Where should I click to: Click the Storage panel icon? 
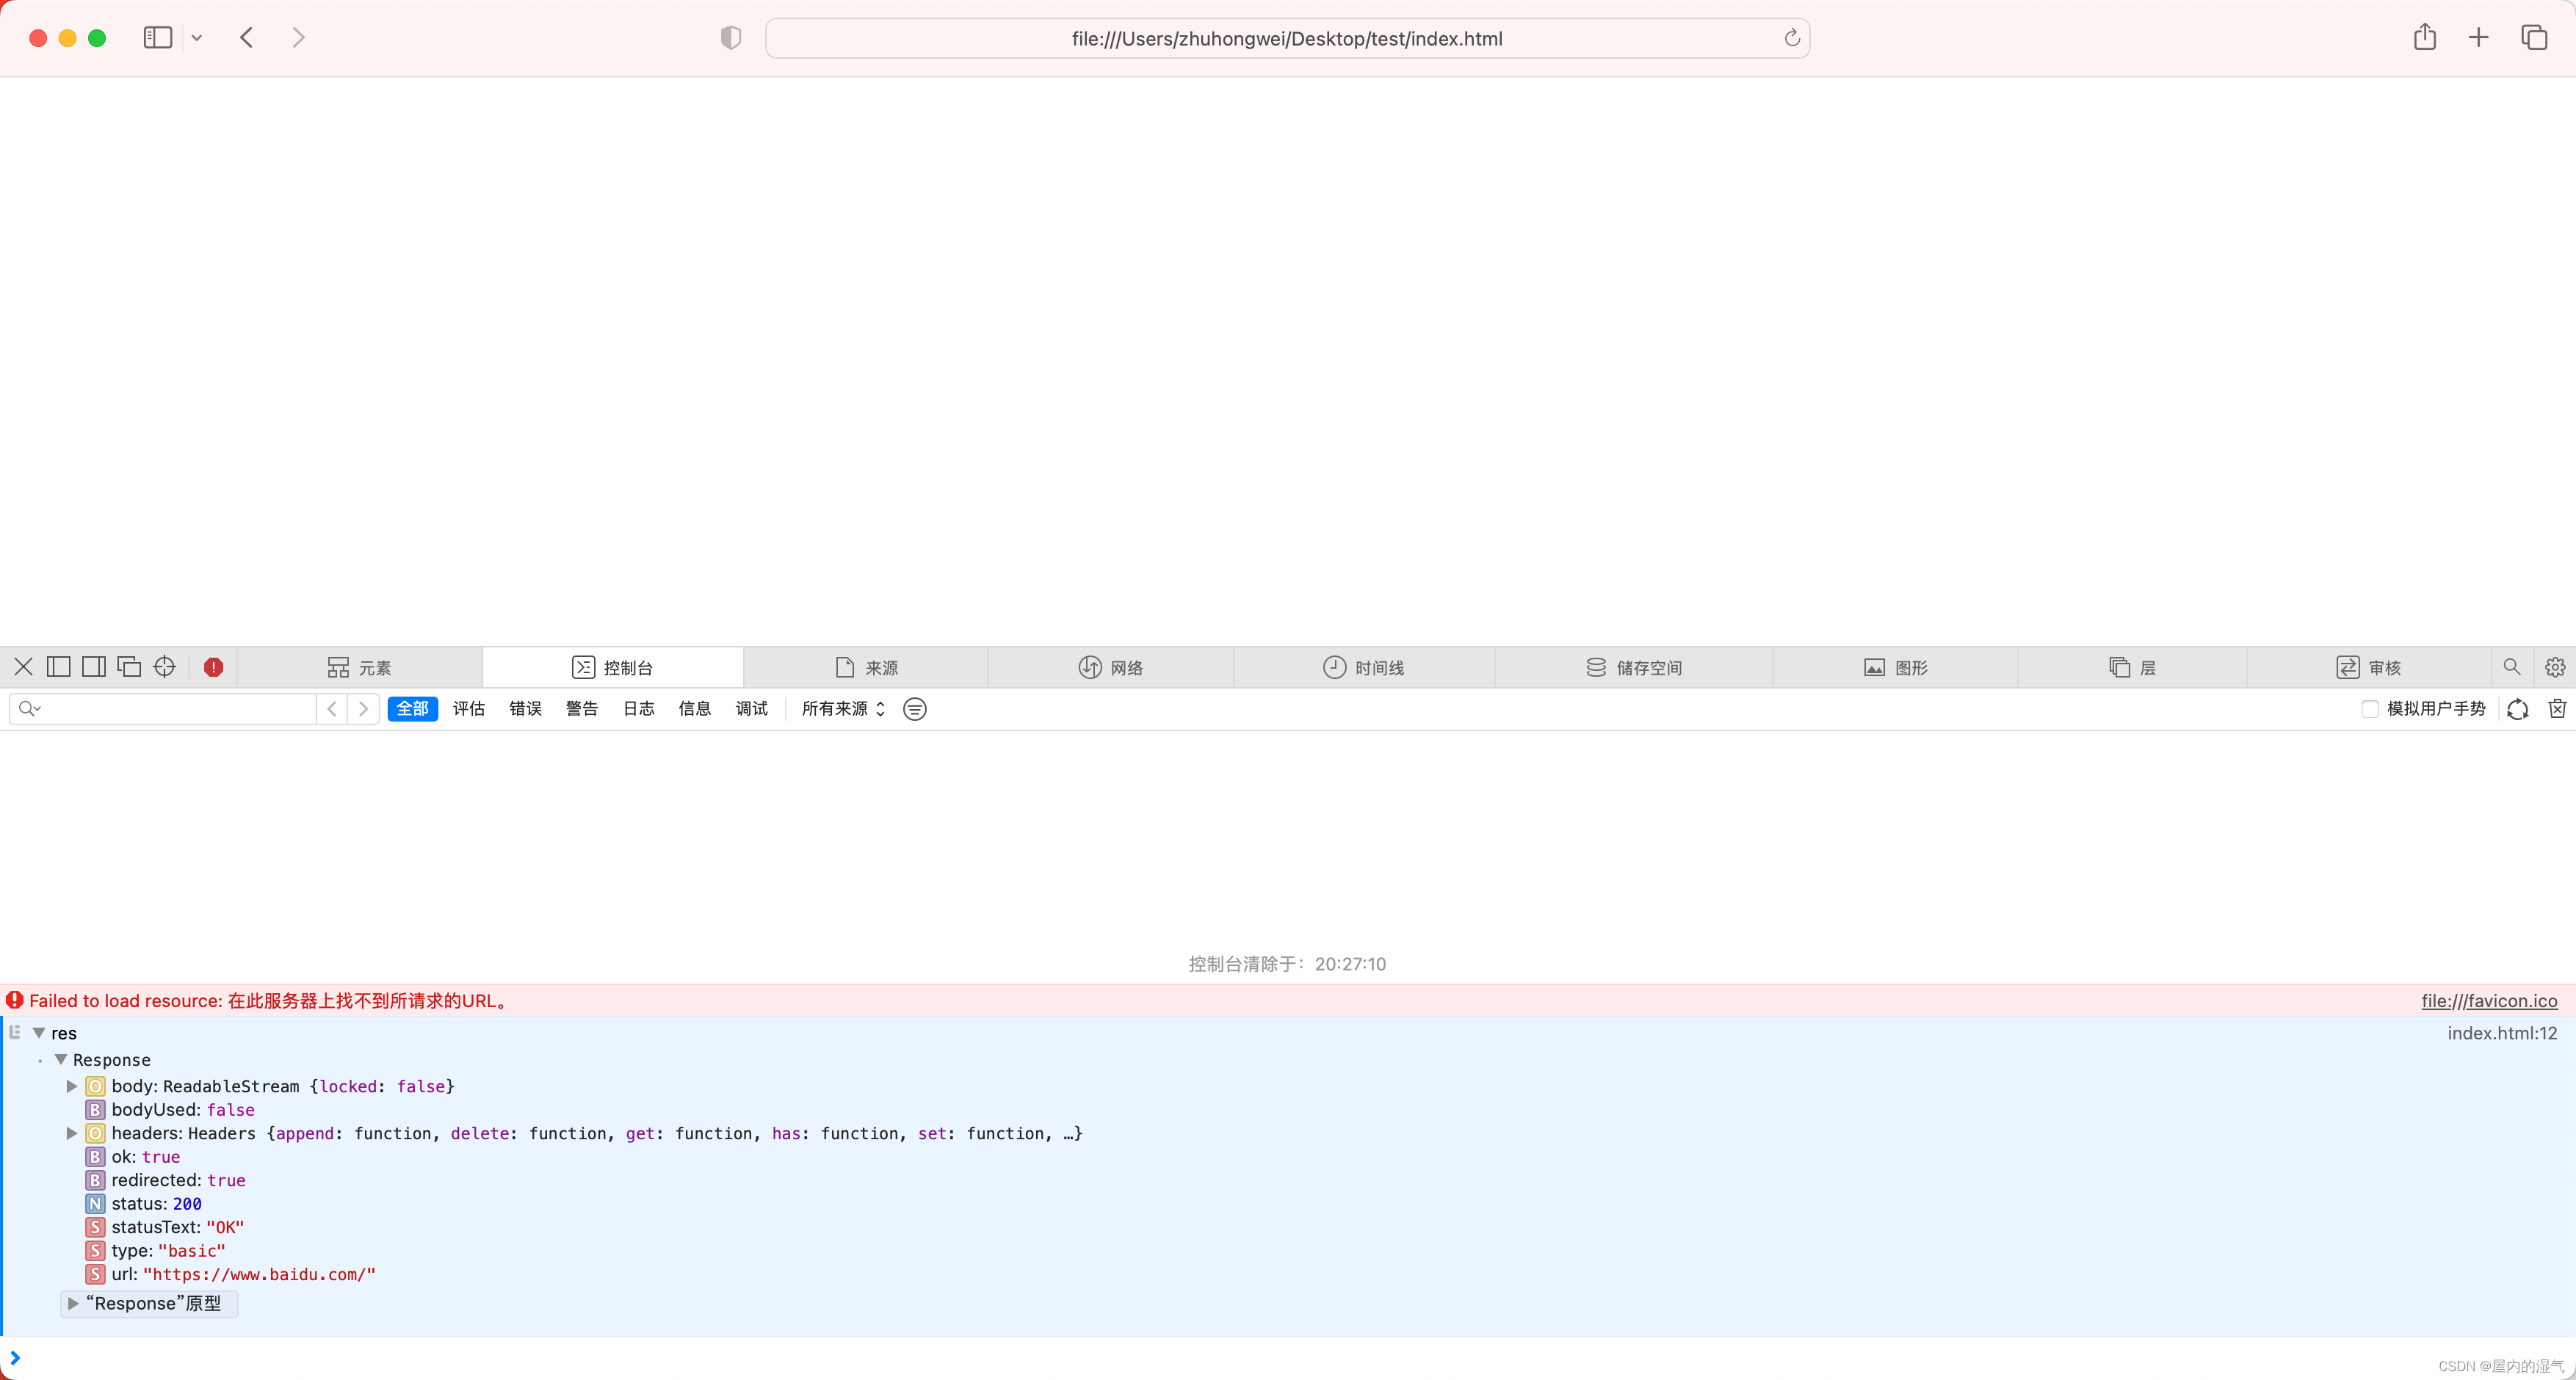[1591, 667]
